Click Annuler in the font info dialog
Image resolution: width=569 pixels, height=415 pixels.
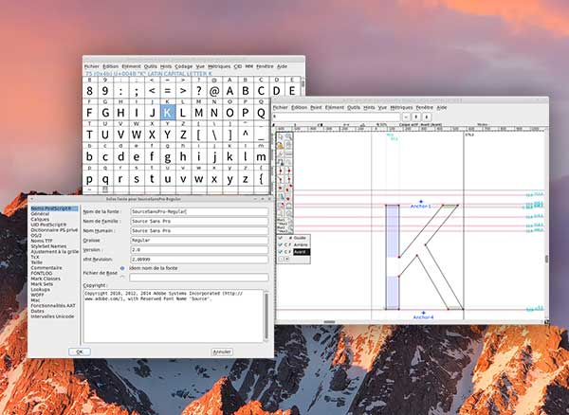(x=222, y=352)
